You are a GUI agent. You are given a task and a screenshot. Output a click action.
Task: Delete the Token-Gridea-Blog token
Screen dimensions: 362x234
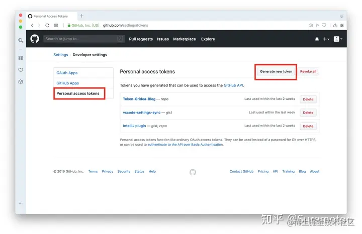point(308,99)
